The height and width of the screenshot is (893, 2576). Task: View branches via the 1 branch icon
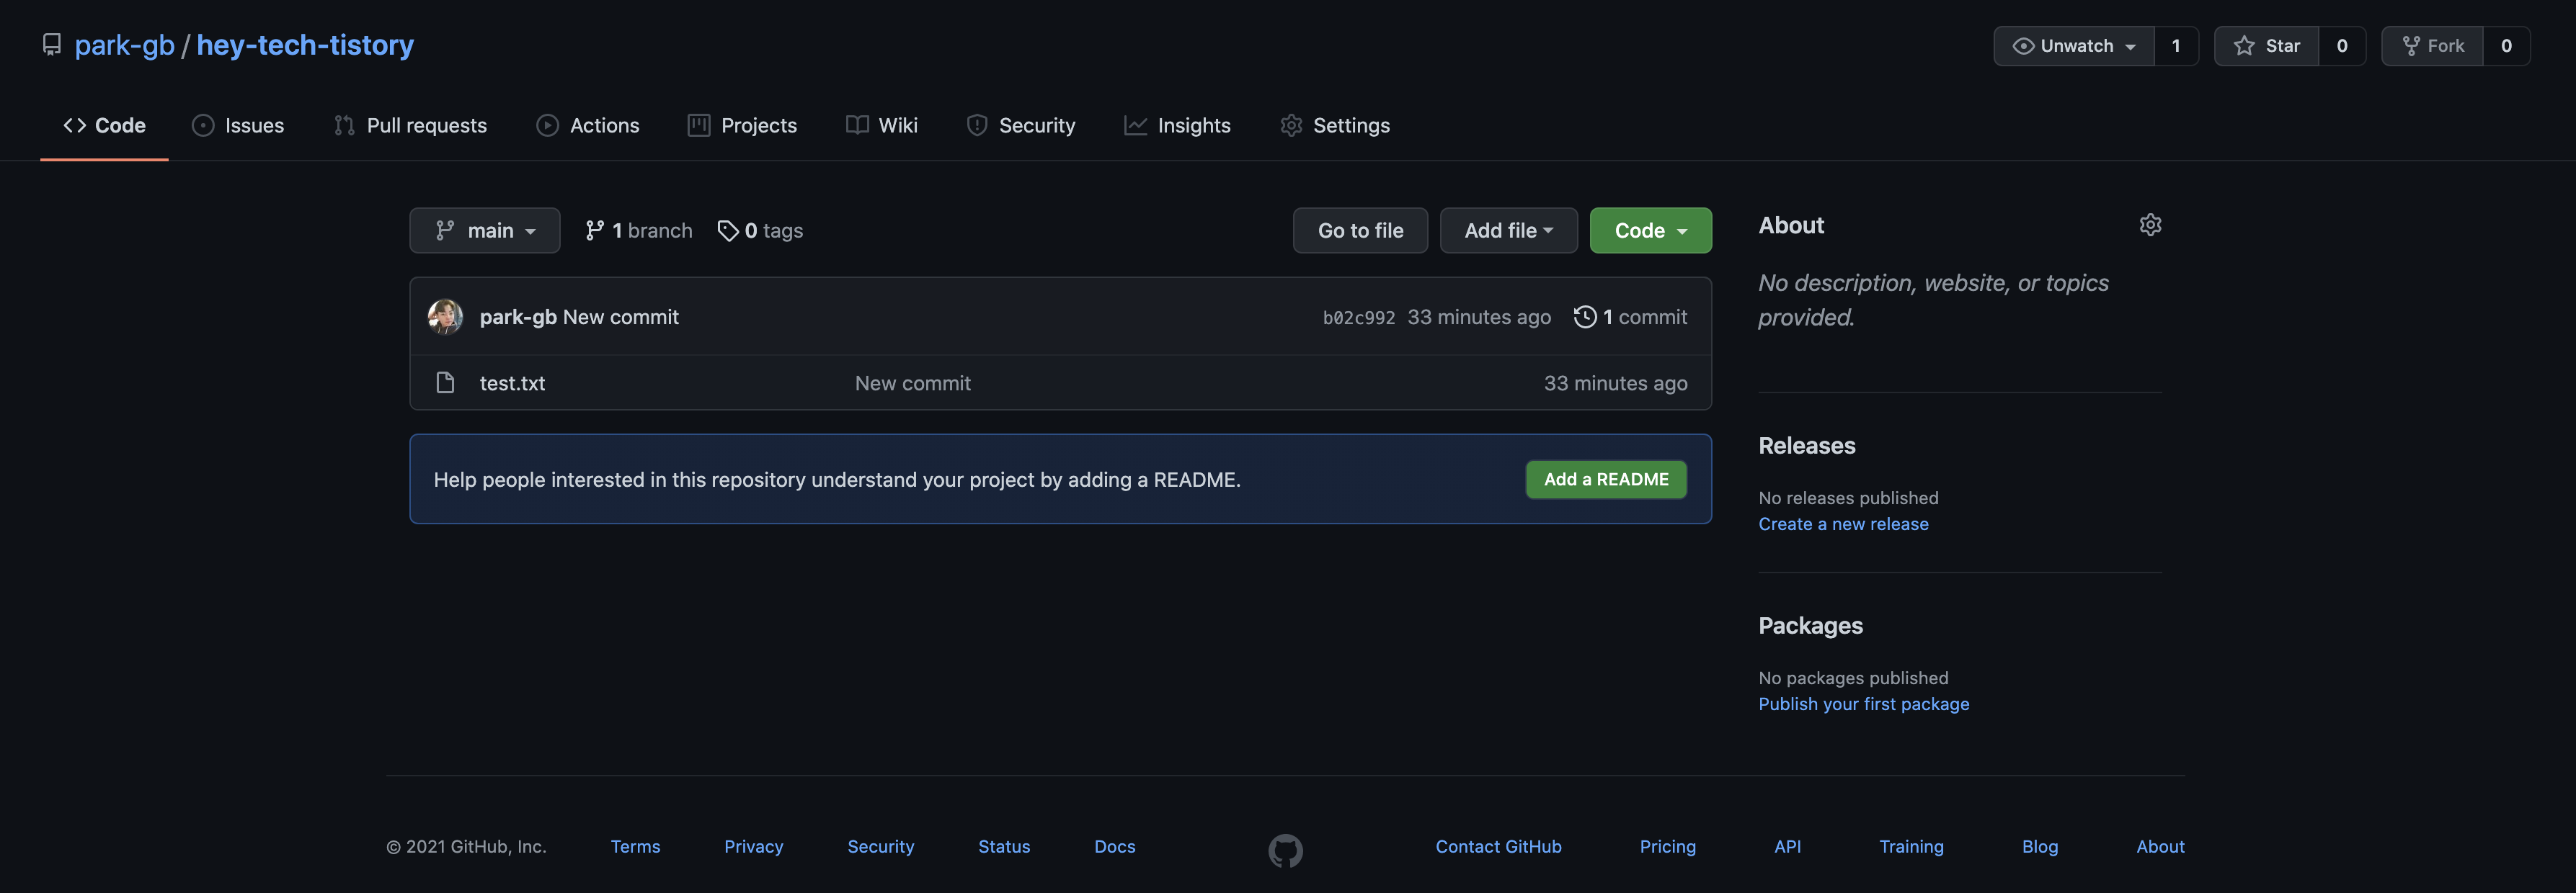coord(595,230)
